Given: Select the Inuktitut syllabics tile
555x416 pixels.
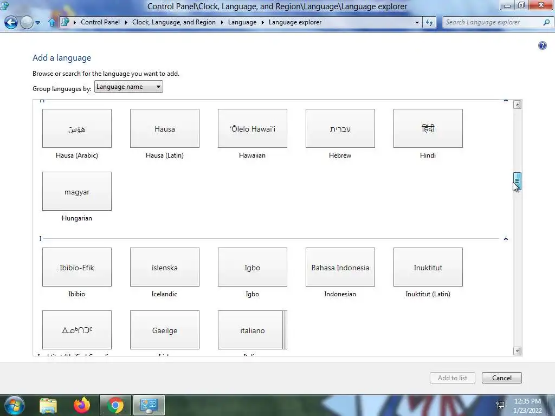Looking at the screenshot, I should [x=77, y=330].
